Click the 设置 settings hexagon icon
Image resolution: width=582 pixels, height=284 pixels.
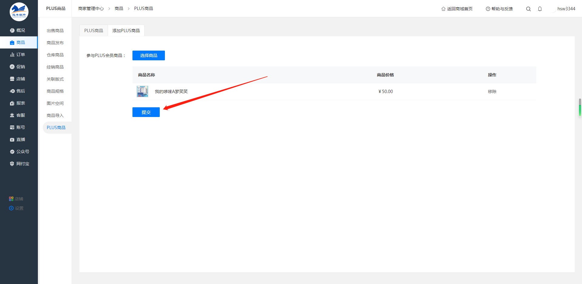[x=11, y=208]
